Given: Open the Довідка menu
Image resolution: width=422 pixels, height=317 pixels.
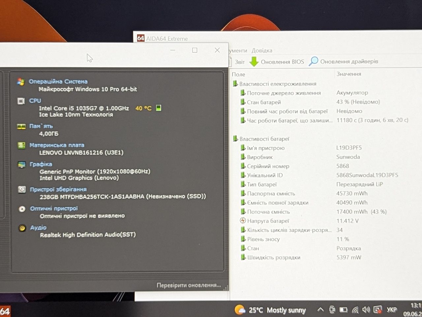Looking at the screenshot, I should pos(262,50).
